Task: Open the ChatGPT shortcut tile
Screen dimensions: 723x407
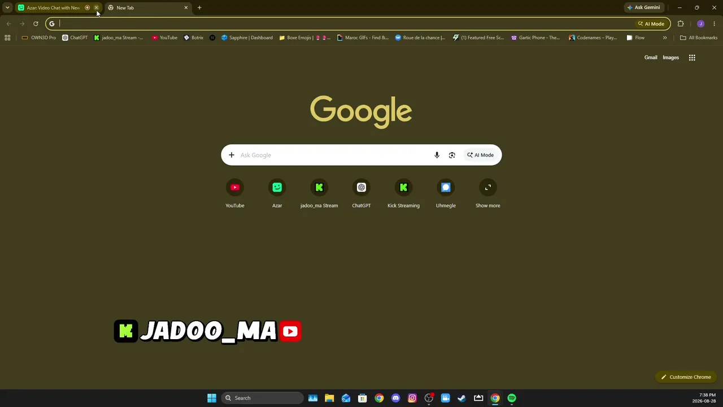Action: (x=361, y=194)
